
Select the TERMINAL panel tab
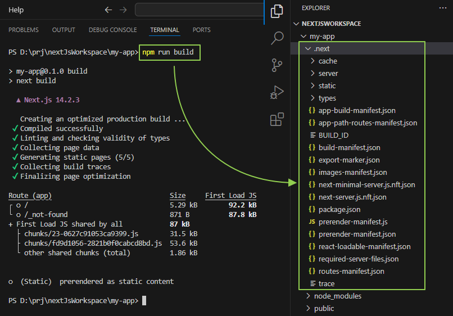165,30
